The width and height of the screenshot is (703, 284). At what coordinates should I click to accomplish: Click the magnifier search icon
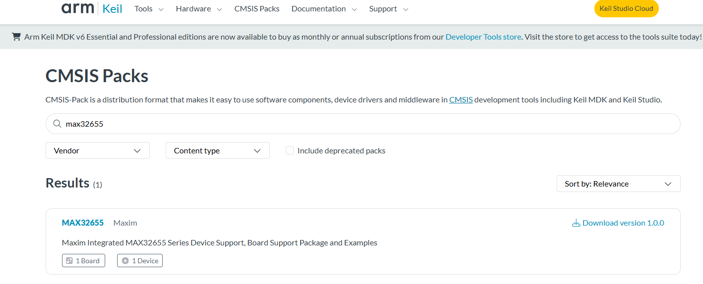pyautogui.click(x=57, y=124)
